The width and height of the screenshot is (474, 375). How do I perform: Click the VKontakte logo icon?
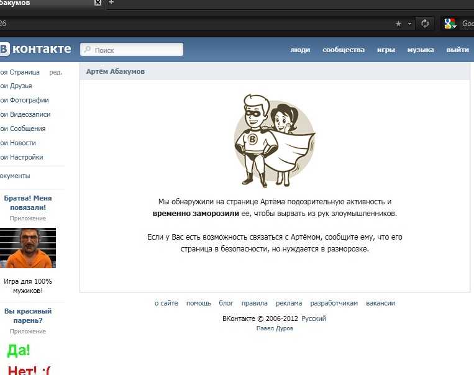point(35,49)
